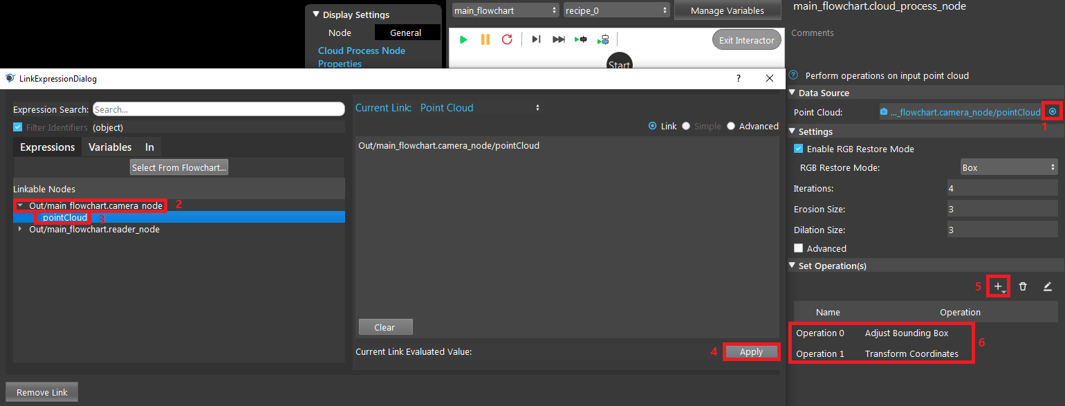Click the Iterations value field
The width and height of the screenshot is (1065, 406).
tap(1002, 188)
